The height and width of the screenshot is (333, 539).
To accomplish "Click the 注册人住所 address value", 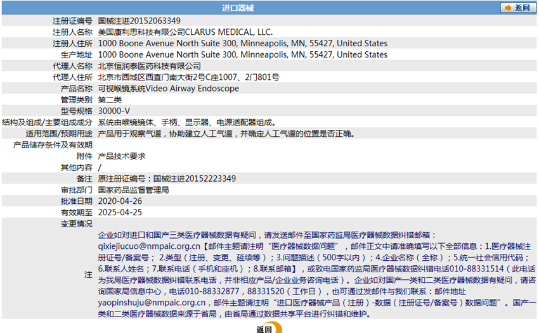I will click(x=243, y=44).
